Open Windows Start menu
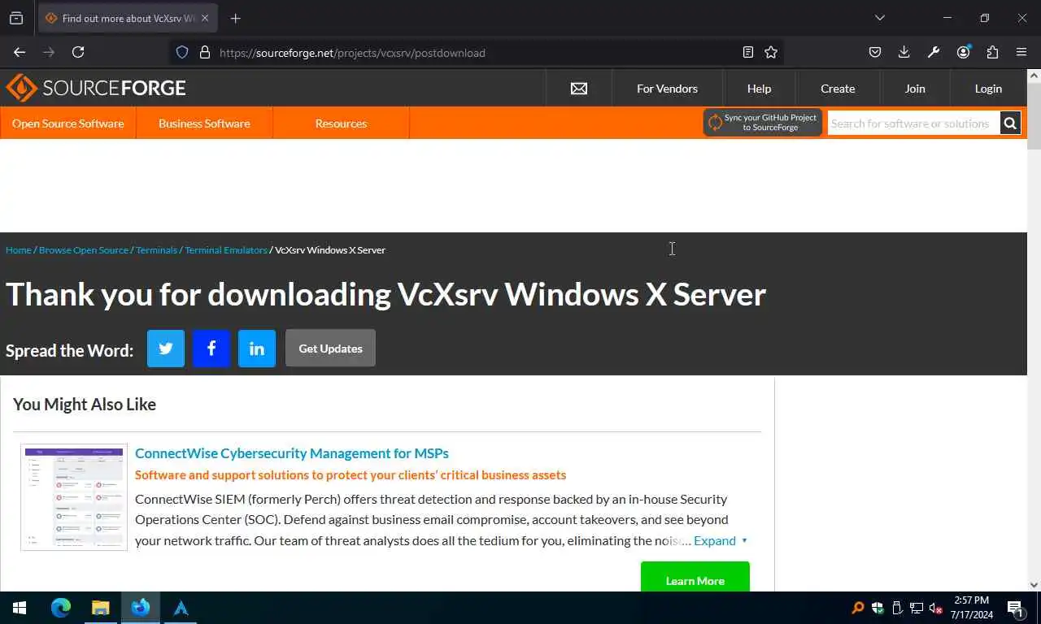 [x=20, y=608]
